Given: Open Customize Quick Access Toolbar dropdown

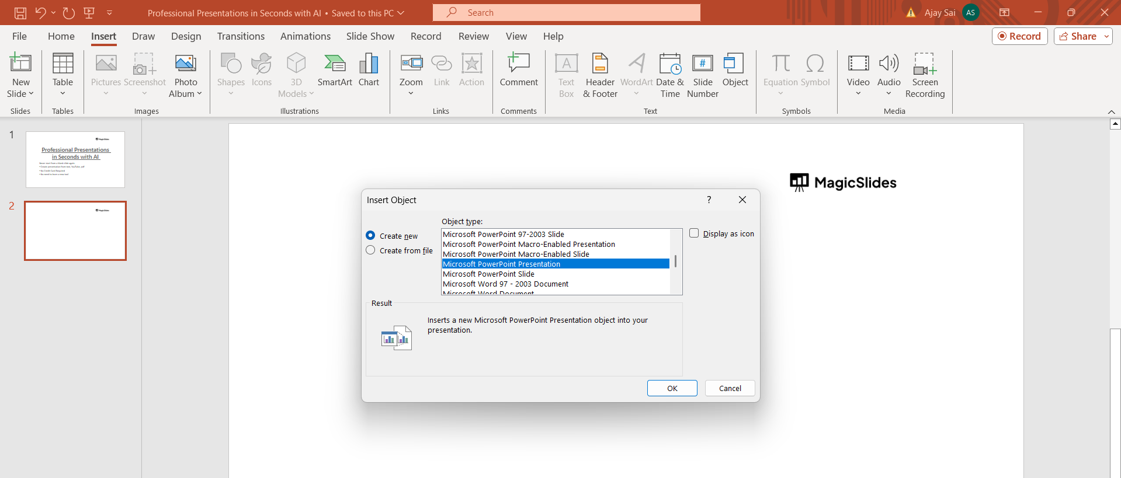Looking at the screenshot, I should click(109, 12).
